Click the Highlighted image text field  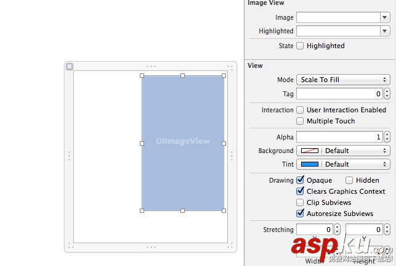[x=339, y=31]
